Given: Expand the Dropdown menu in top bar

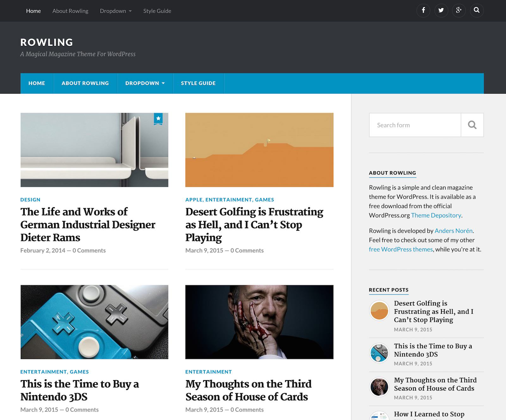Looking at the screenshot, I should 115,11.
